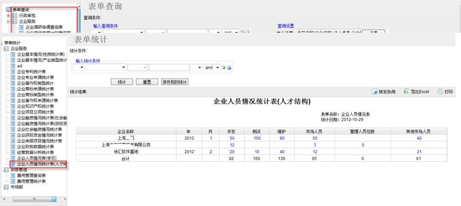Image resolution: width=461 pixels, height=206 pixels.
Task: Click the 管理人员总数 column header
Action: [362, 132]
